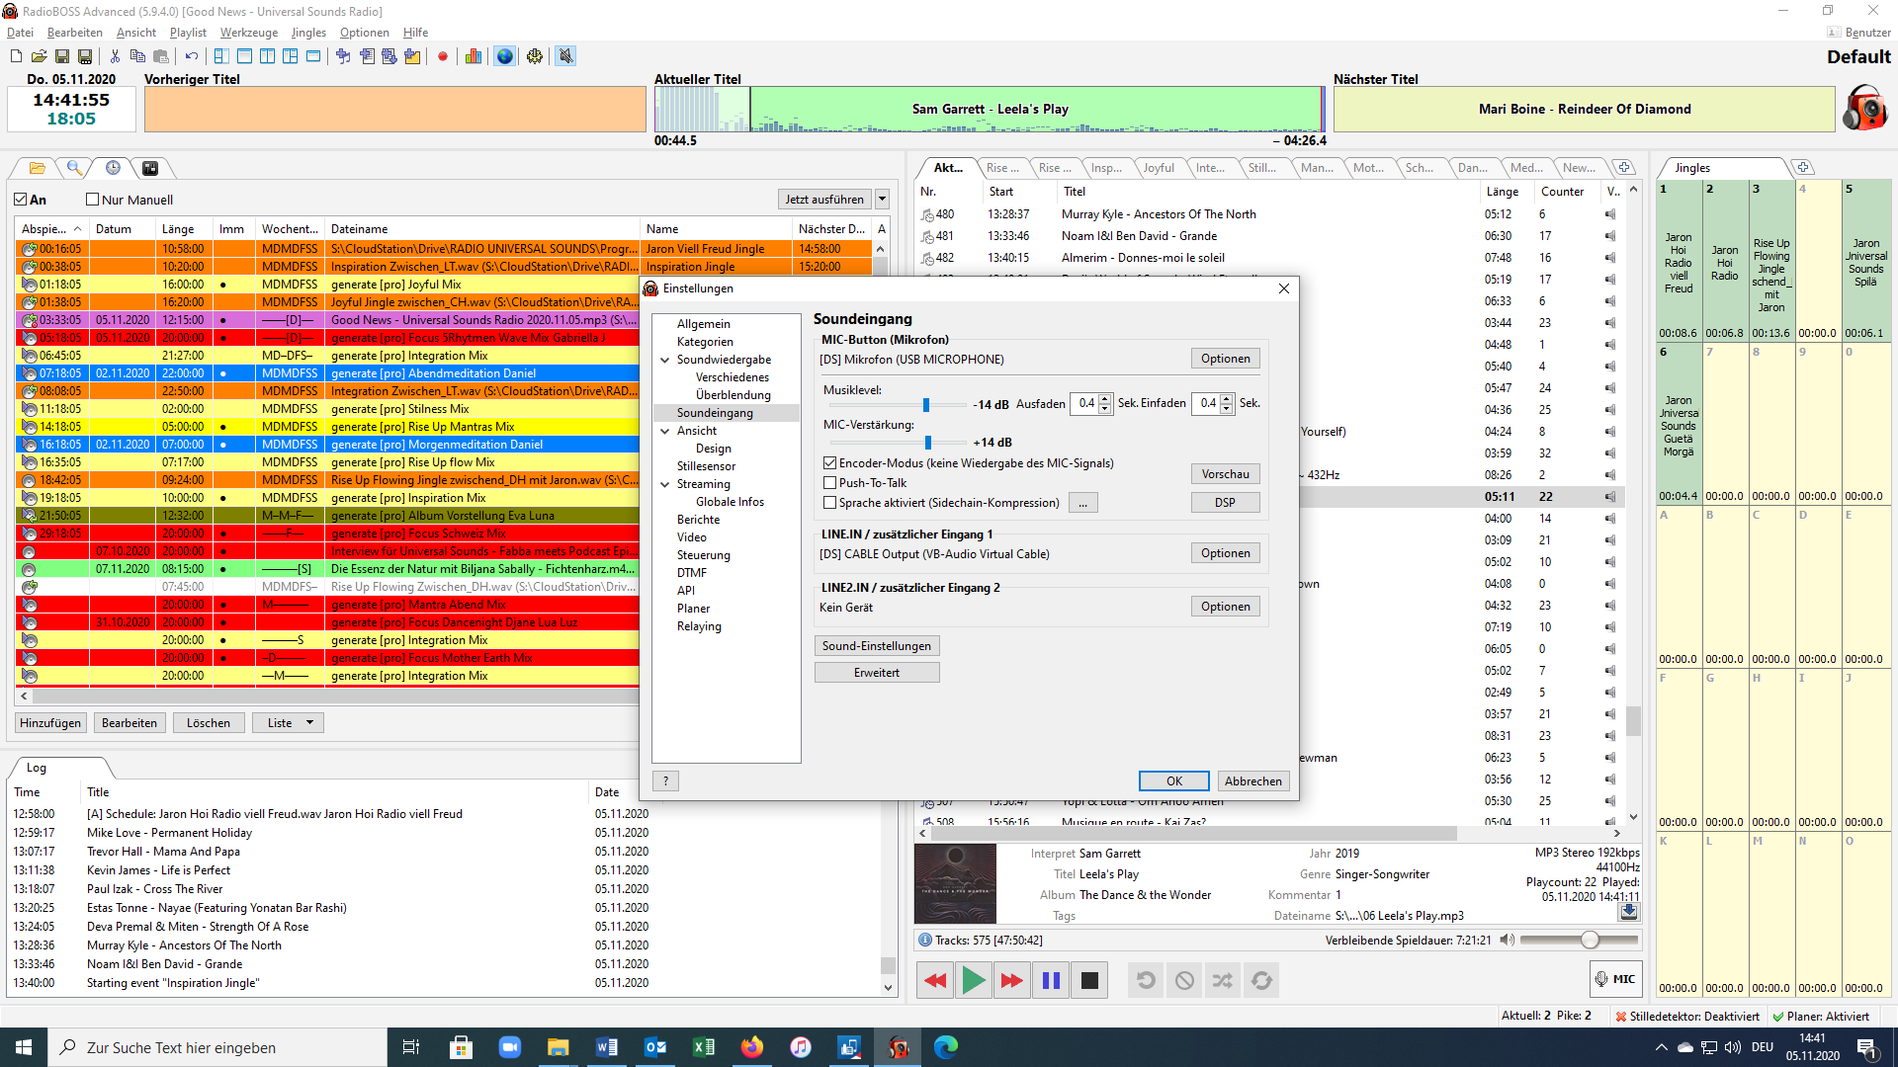Image resolution: width=1898 pixels, height=1067 pixels.
Task: Select Allgemein in settings tree
Action: click(703, 324)
